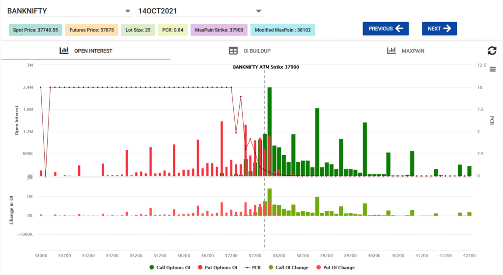Switch to the OPEN INTEREST tab
This screenshot has width=503, height=275.
pos(86,51)
